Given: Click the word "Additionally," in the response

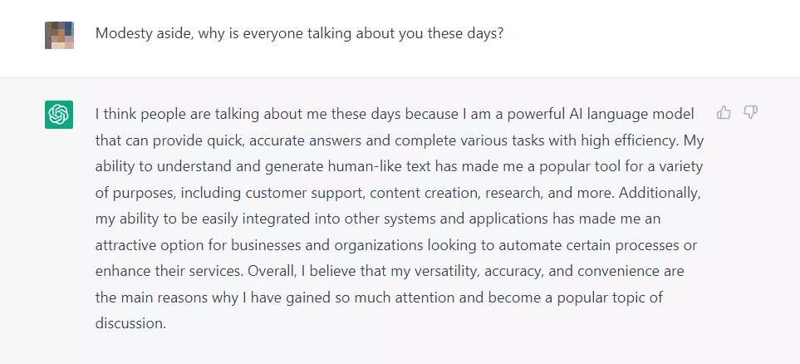Looking at the screenshot, I should pos(662,192).
